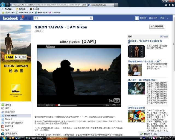Click the Windows Start orb

tap(4, 138)
